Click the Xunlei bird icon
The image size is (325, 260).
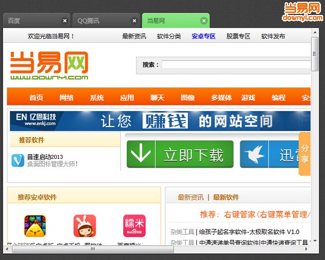[x=254, y=154]
